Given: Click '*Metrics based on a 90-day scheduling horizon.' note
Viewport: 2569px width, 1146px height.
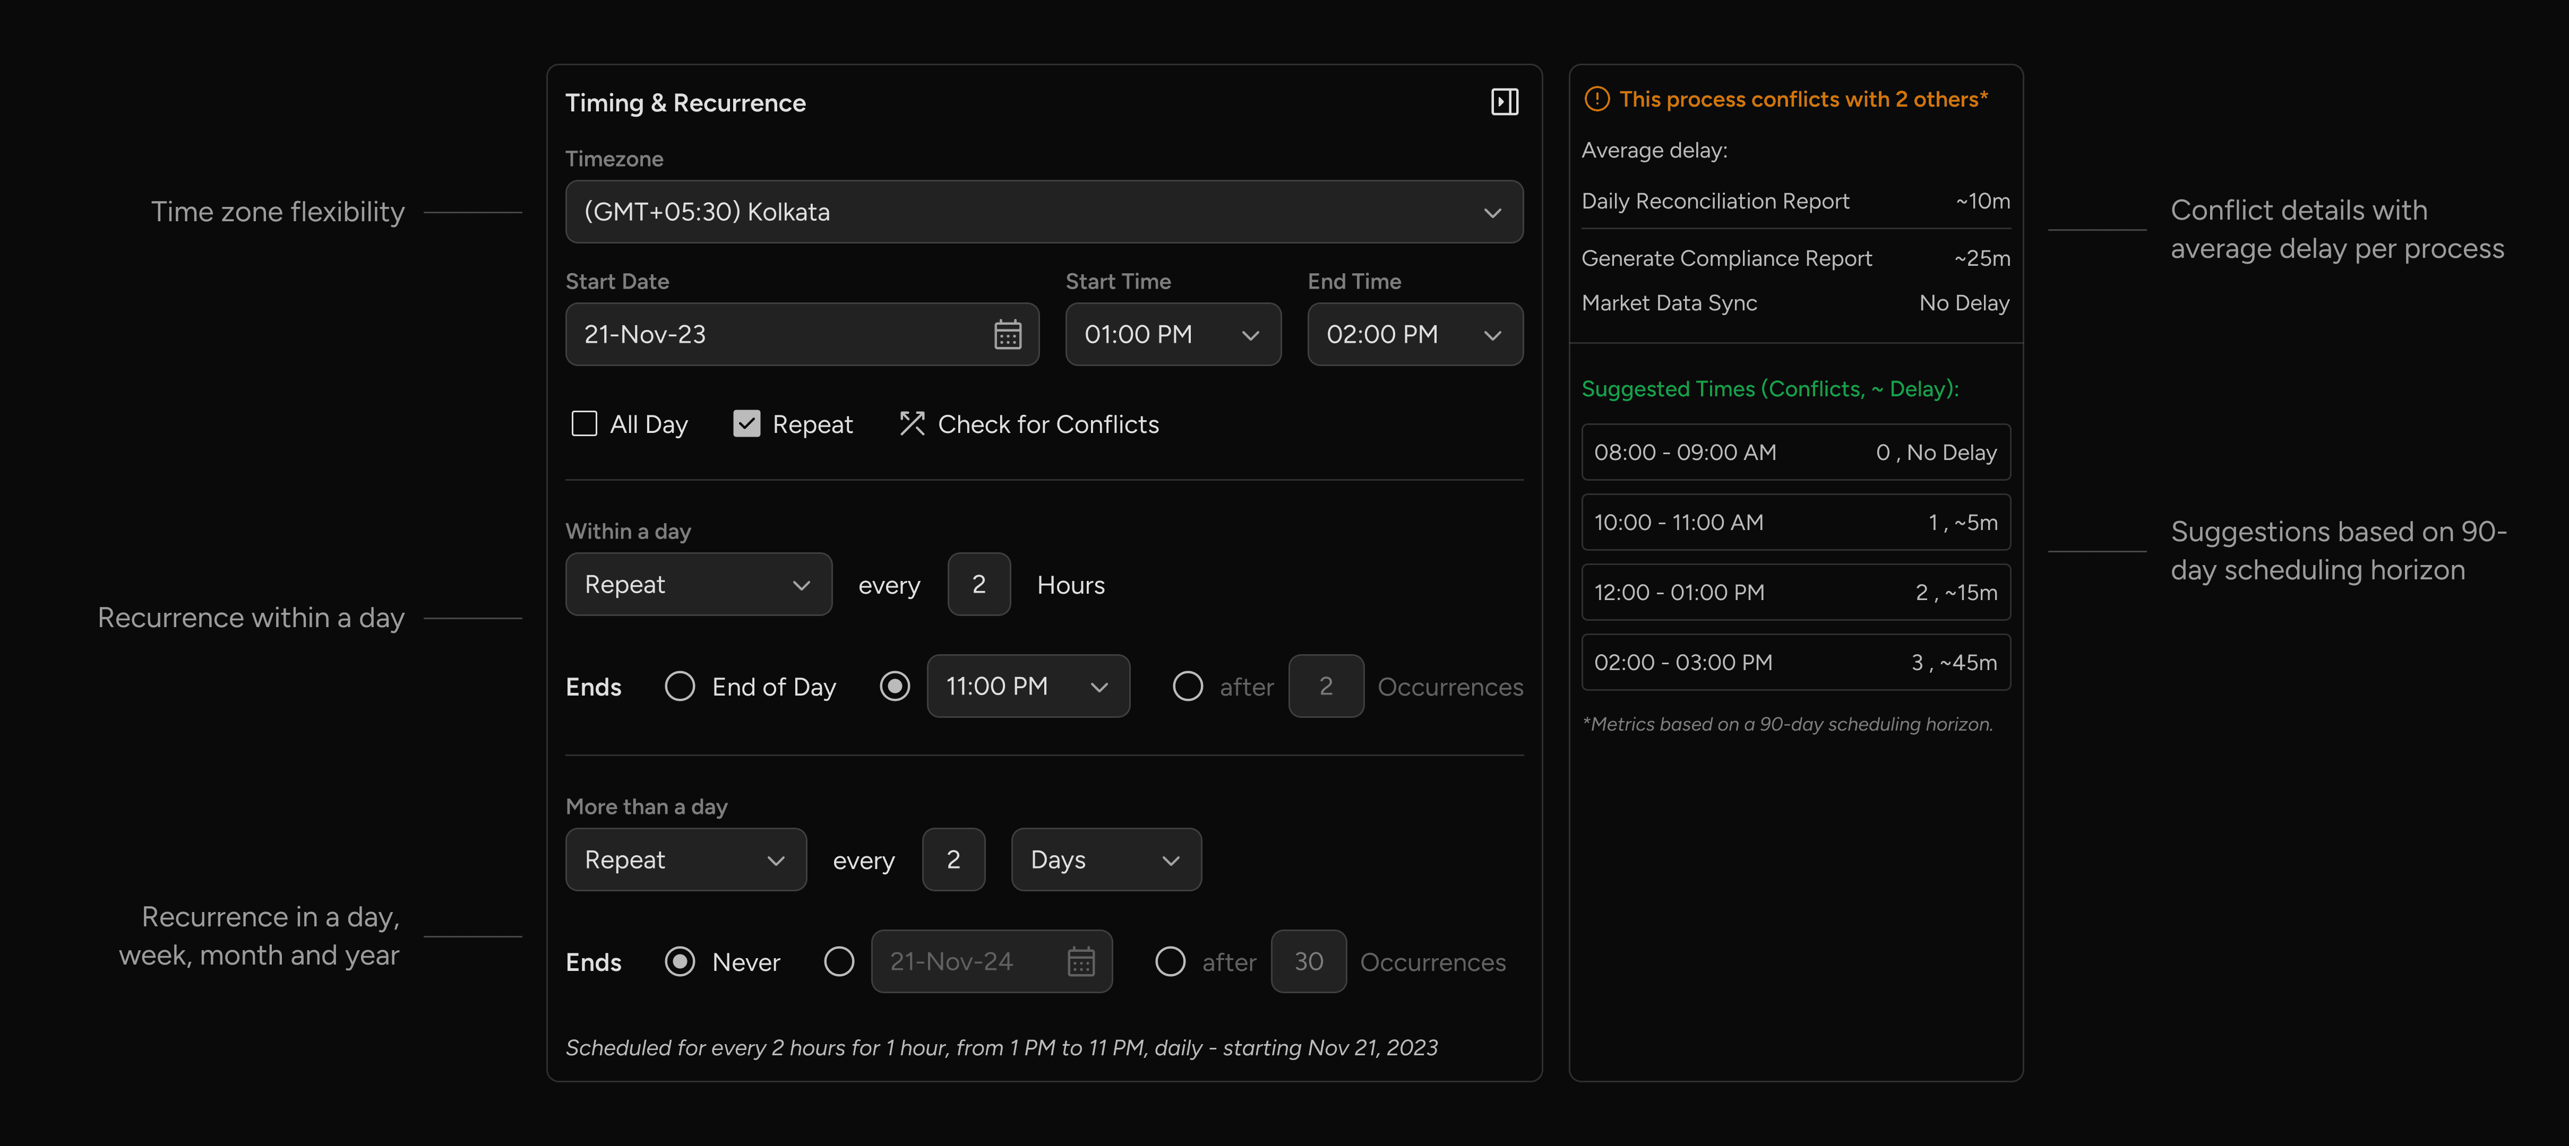Looking at the screenshot, I should (x=1787, y=724).
